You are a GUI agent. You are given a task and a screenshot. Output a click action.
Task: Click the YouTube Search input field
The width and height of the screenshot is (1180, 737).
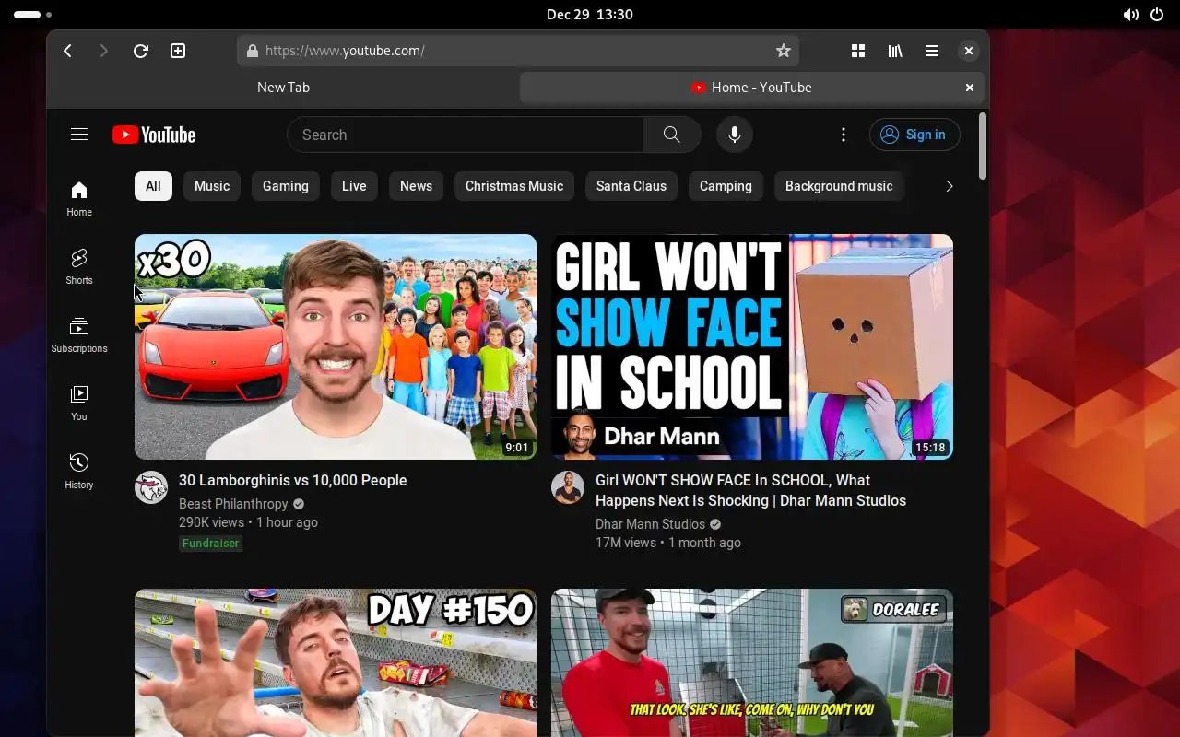[466, 135]
